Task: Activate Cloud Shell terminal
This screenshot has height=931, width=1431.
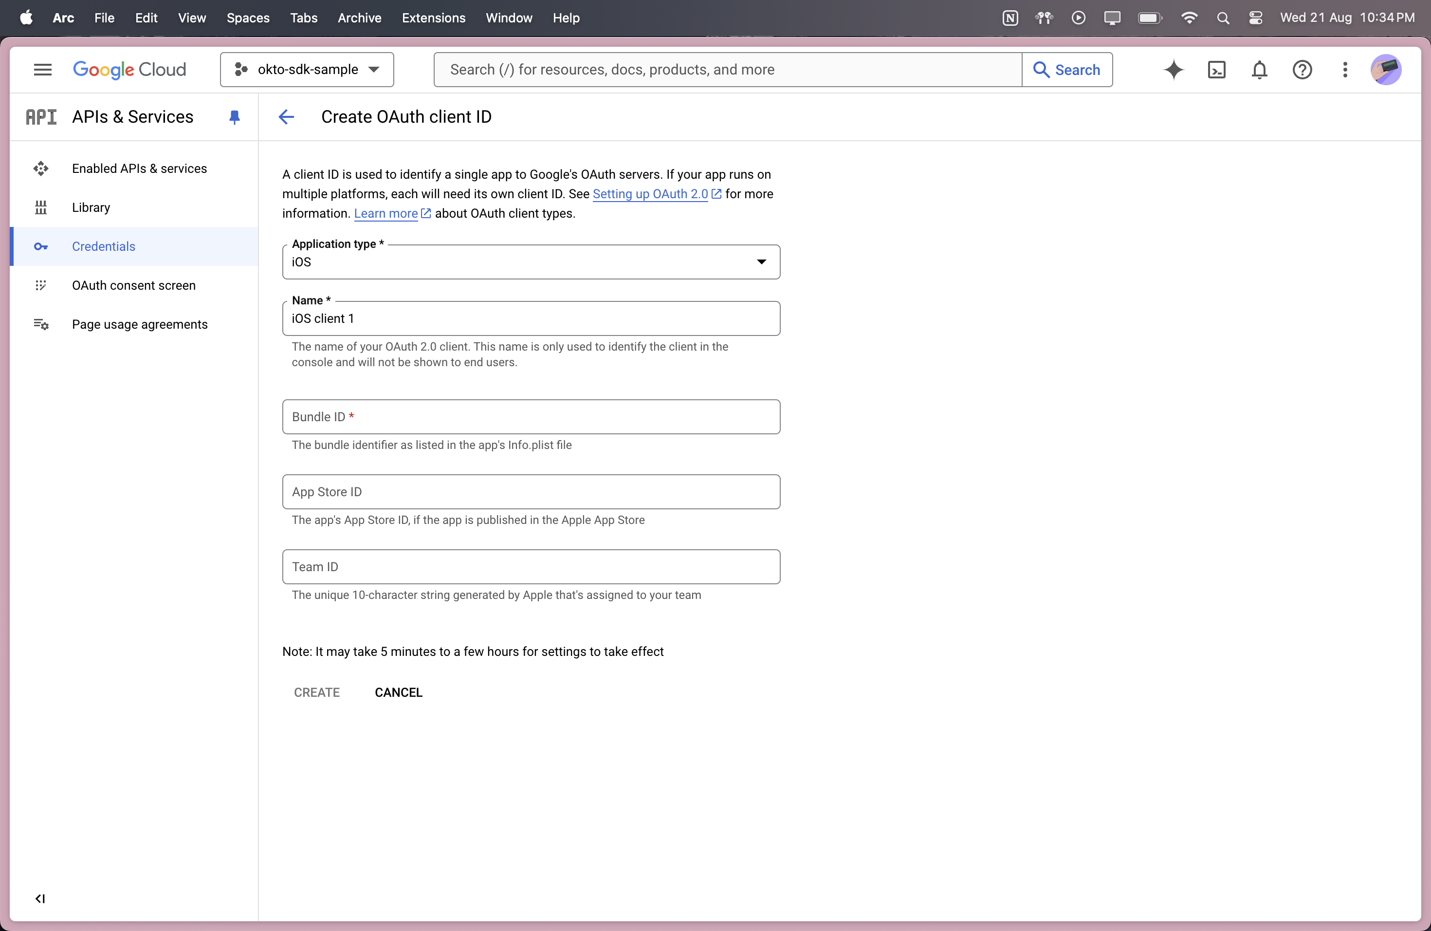Action: tap(1216, 70)
